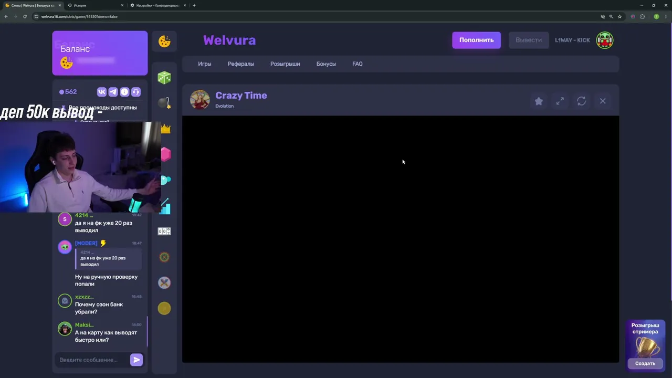Click the 4214 ... chat username
The width and height of the screenshot is (672, 378).
click(x=84, y=215)
